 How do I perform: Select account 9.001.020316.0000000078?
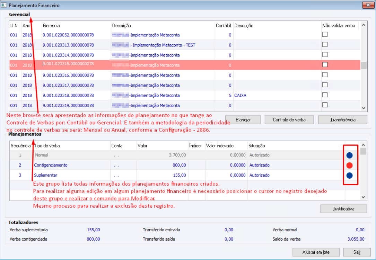68,75
